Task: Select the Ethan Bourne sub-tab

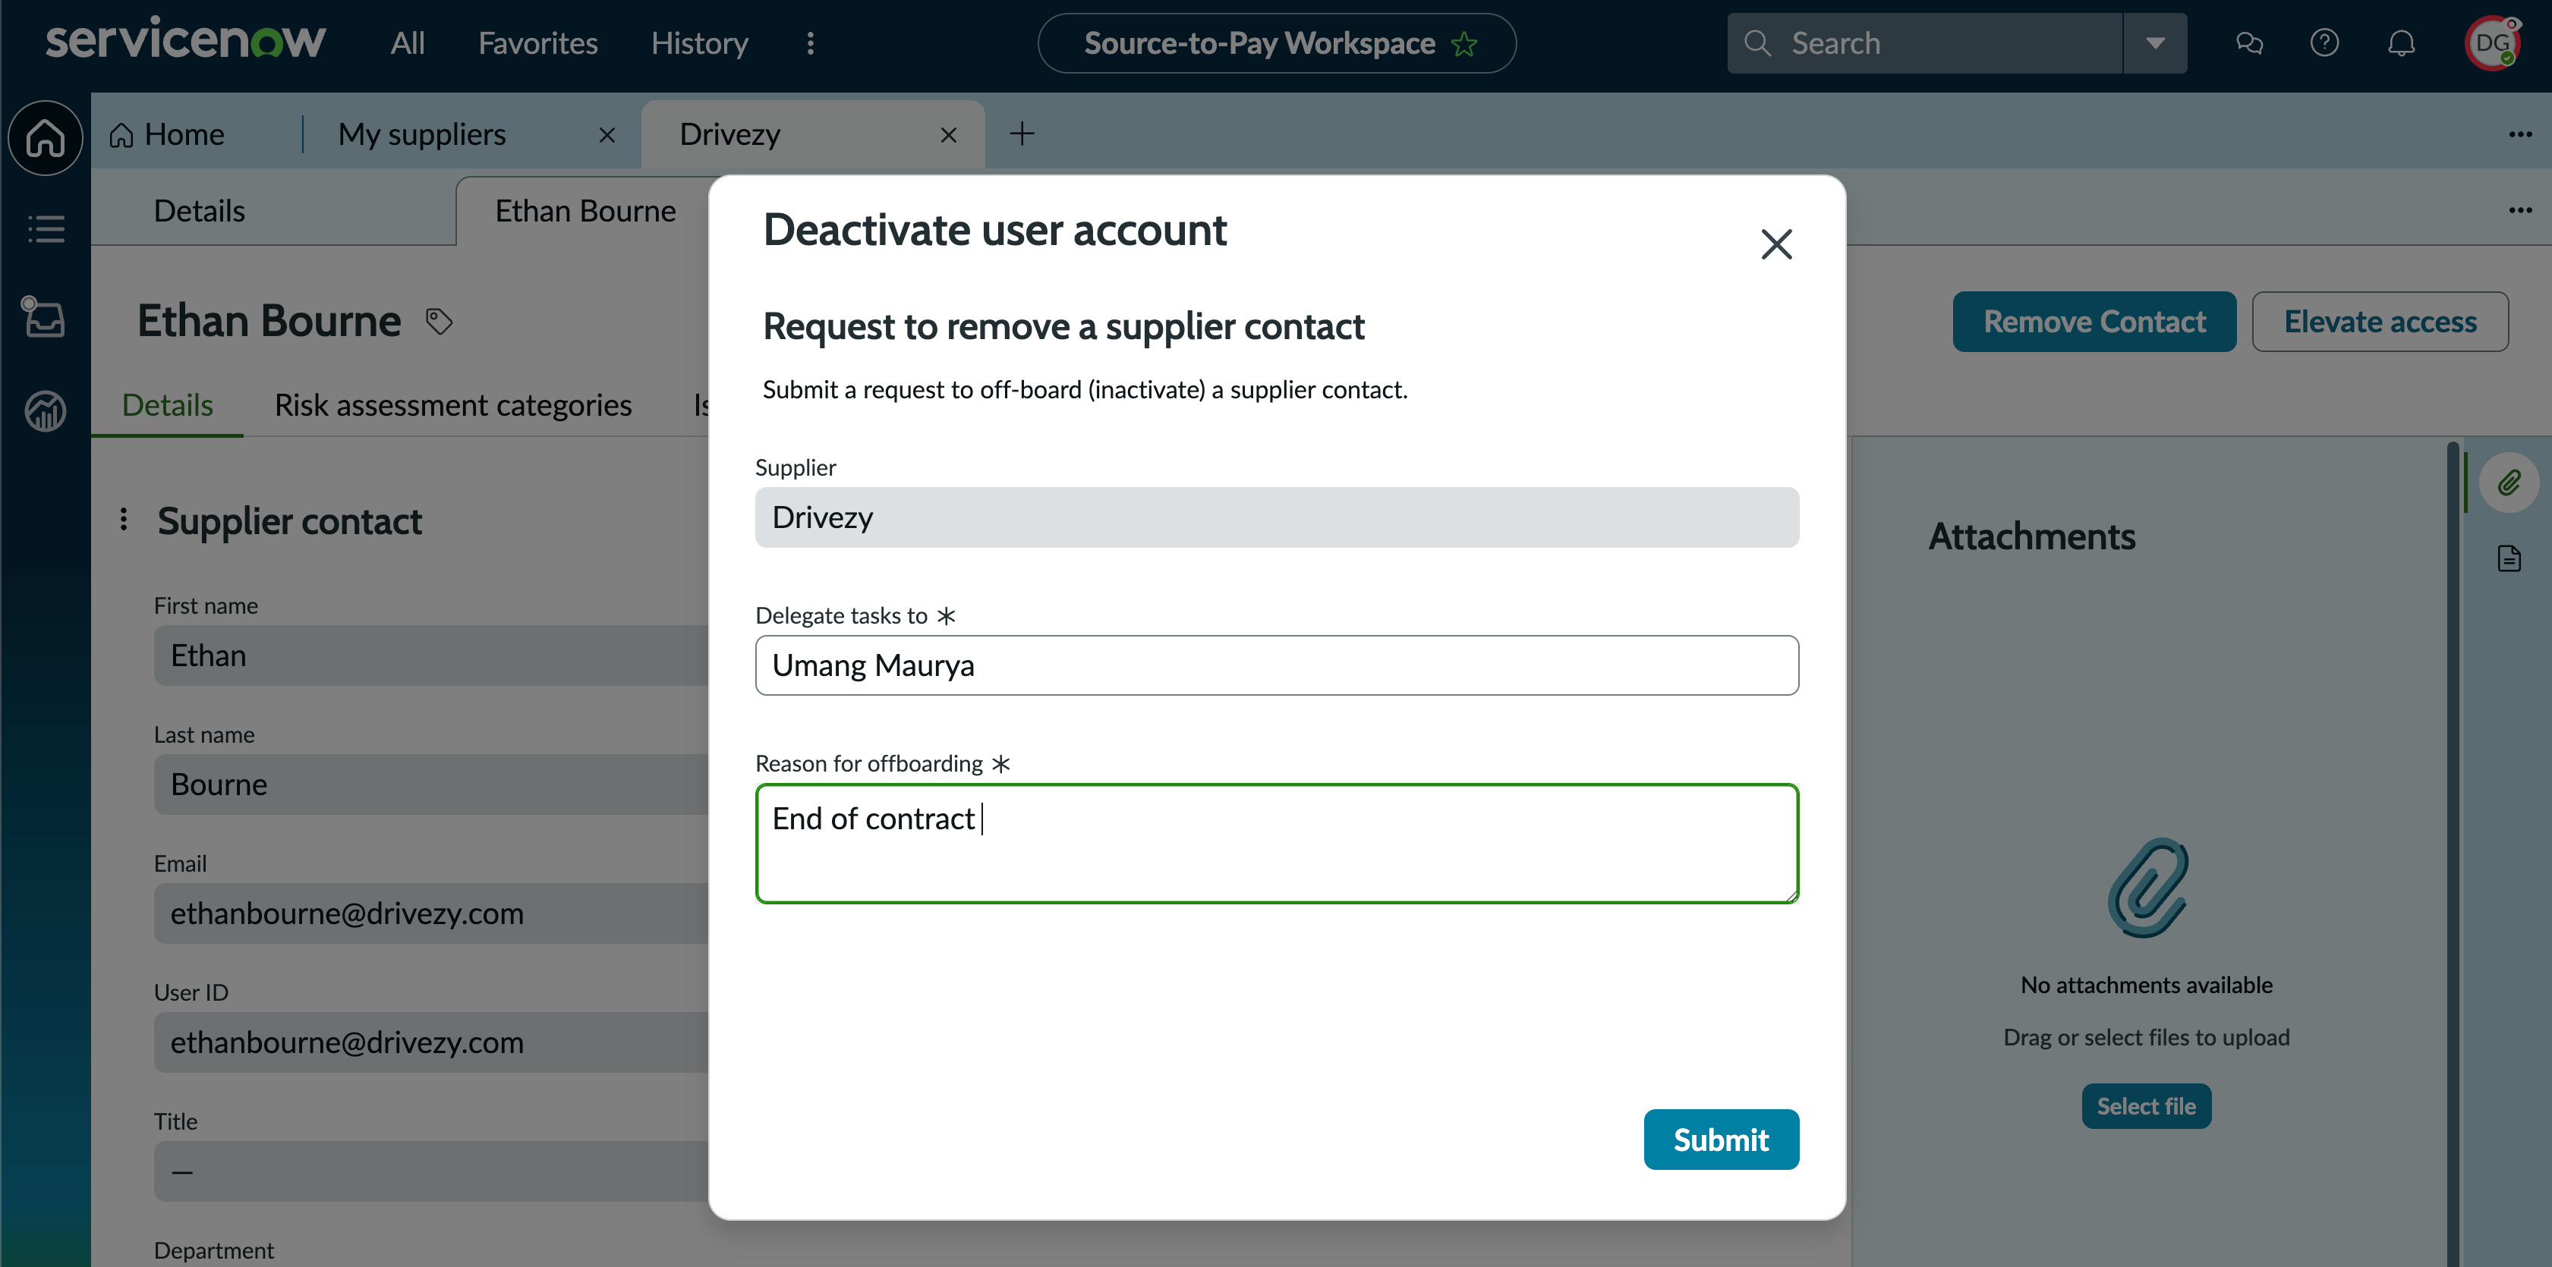Action: point(585,211)
